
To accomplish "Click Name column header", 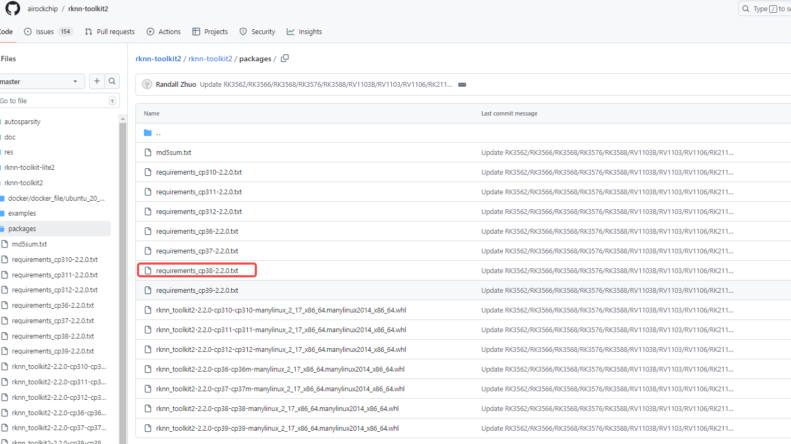I will tap(151, 113).
